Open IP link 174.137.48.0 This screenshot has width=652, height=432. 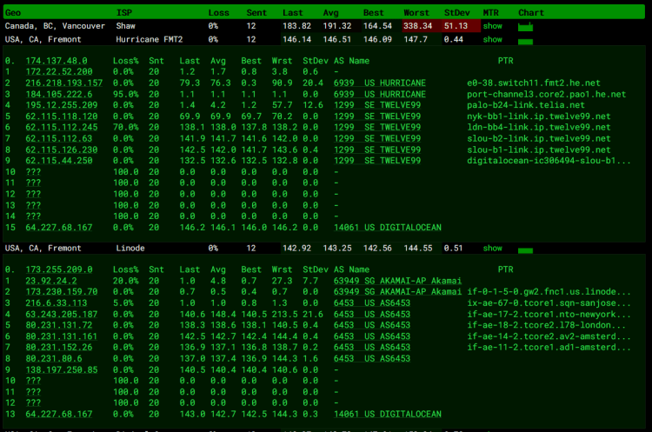point(57,61)
